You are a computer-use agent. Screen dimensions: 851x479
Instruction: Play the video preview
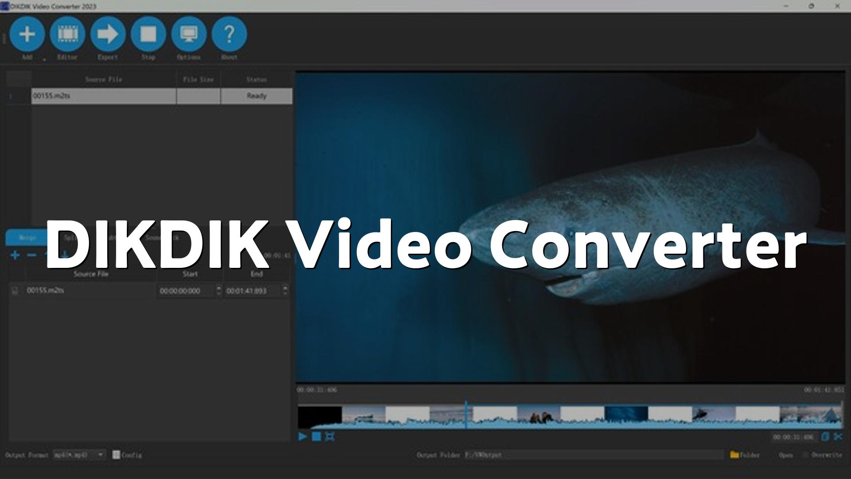[303, 436]
